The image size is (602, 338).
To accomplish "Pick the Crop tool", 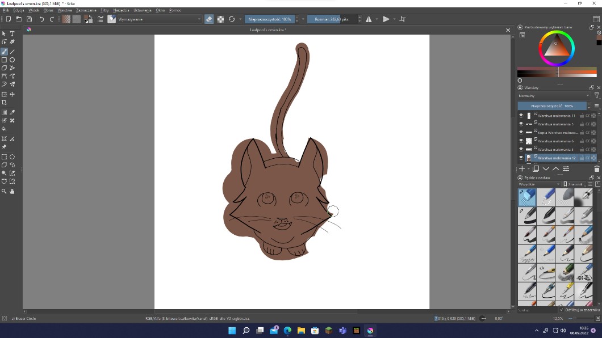I will pyautogui.click(x=4, y=103).
